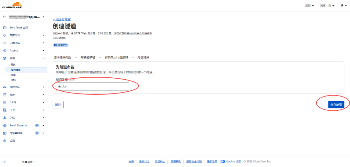The image size is (350, 167).
Task: Click the 返回到"隧道" back link
Action: [62, 20]
